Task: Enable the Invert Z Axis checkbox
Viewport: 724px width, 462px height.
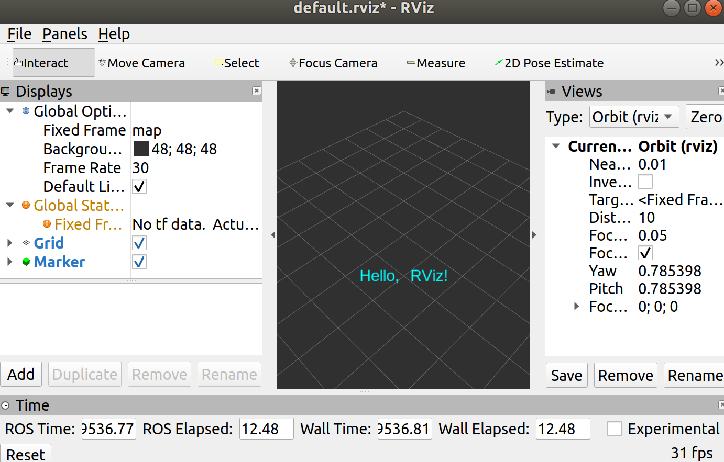Action: click(x=645, y=182)
